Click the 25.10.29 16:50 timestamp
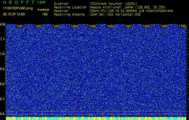This screenshot has width=189, height=120. 14,14
